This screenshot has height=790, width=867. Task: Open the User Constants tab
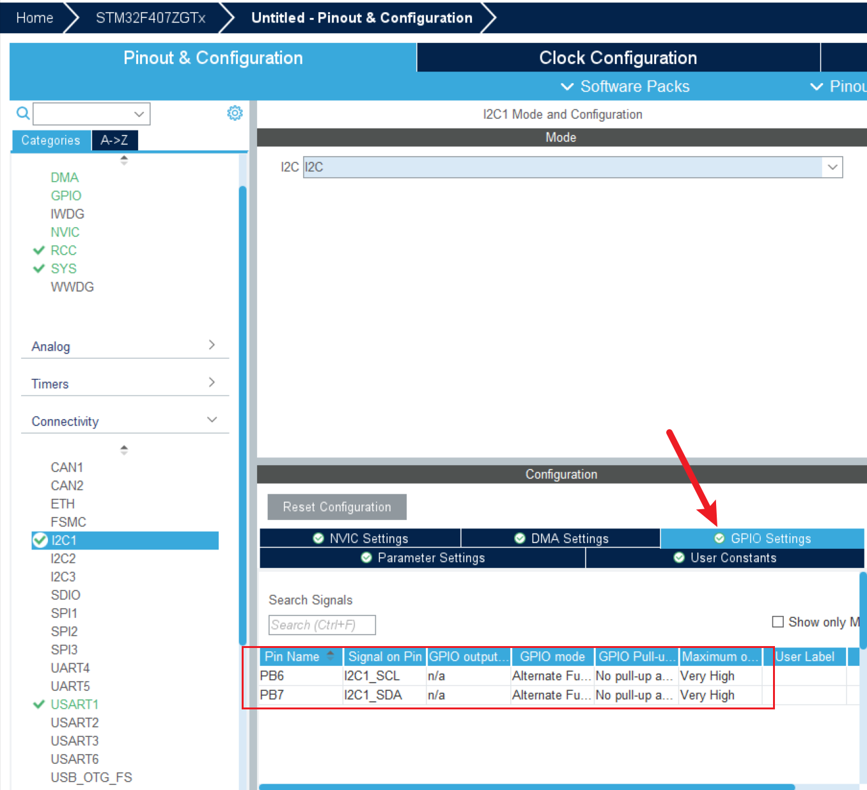pyautogui.click(x=724, y=558)
